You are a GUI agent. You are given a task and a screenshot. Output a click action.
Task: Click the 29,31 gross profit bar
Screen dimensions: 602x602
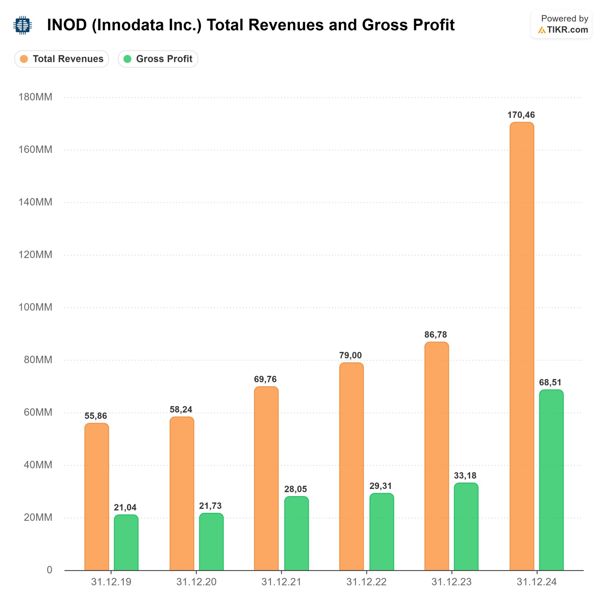click(382, 531)
